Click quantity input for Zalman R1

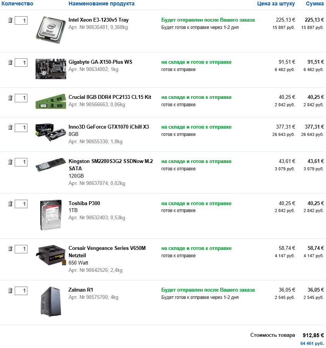point(21,291)
